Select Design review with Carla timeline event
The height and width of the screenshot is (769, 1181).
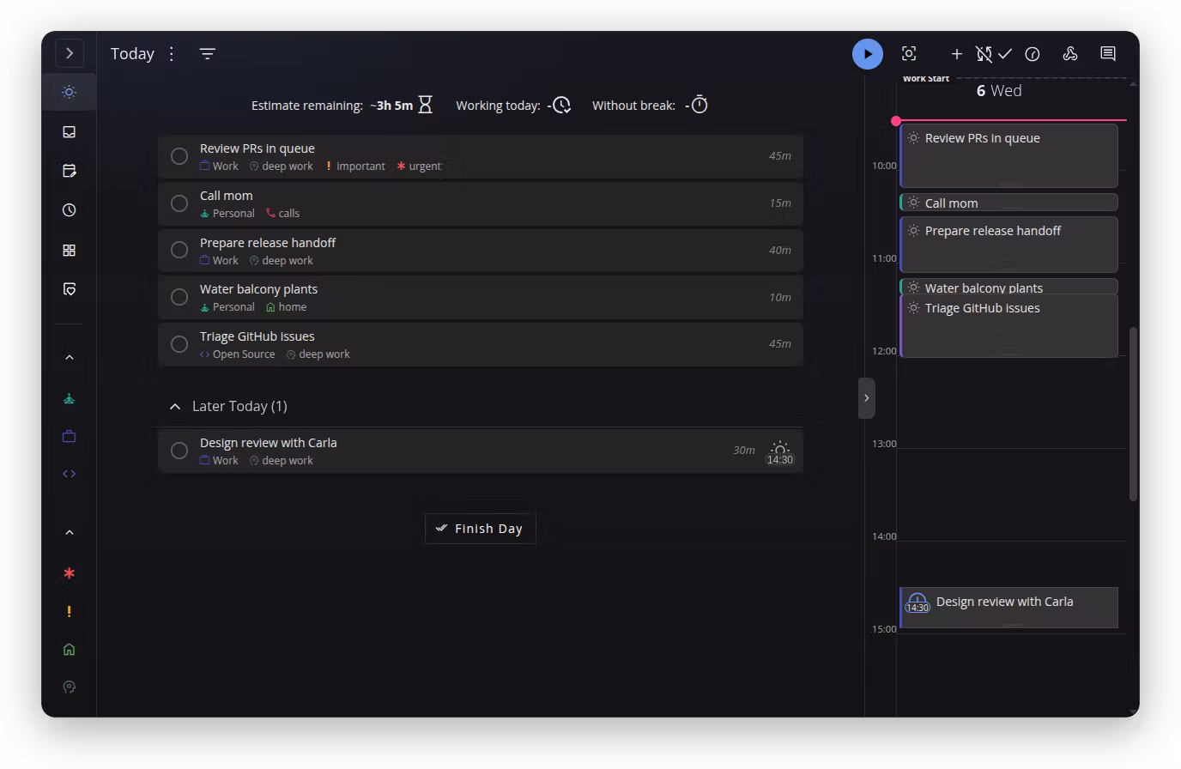[1008, 608]
